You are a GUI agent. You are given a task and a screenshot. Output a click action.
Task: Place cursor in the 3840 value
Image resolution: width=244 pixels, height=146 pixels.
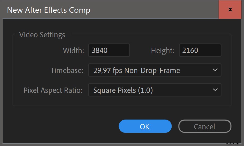click(99, 51)
